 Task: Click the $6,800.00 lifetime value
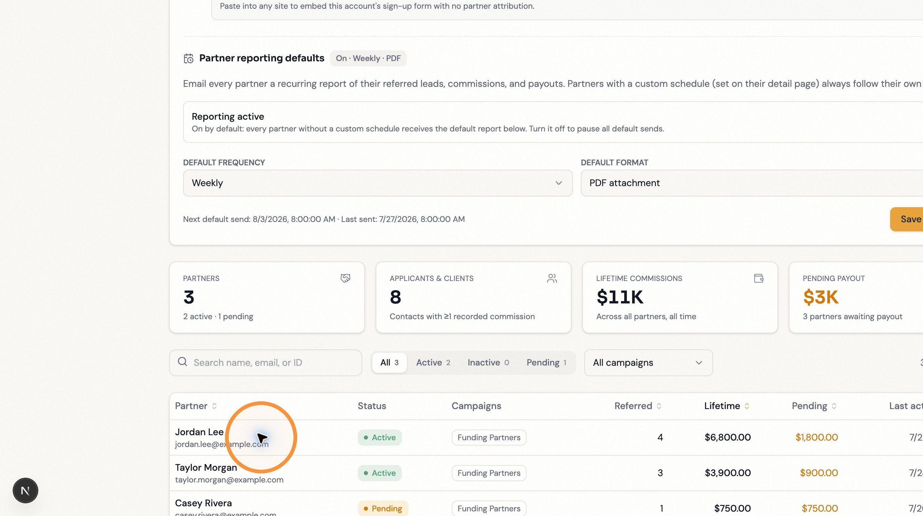727,437
